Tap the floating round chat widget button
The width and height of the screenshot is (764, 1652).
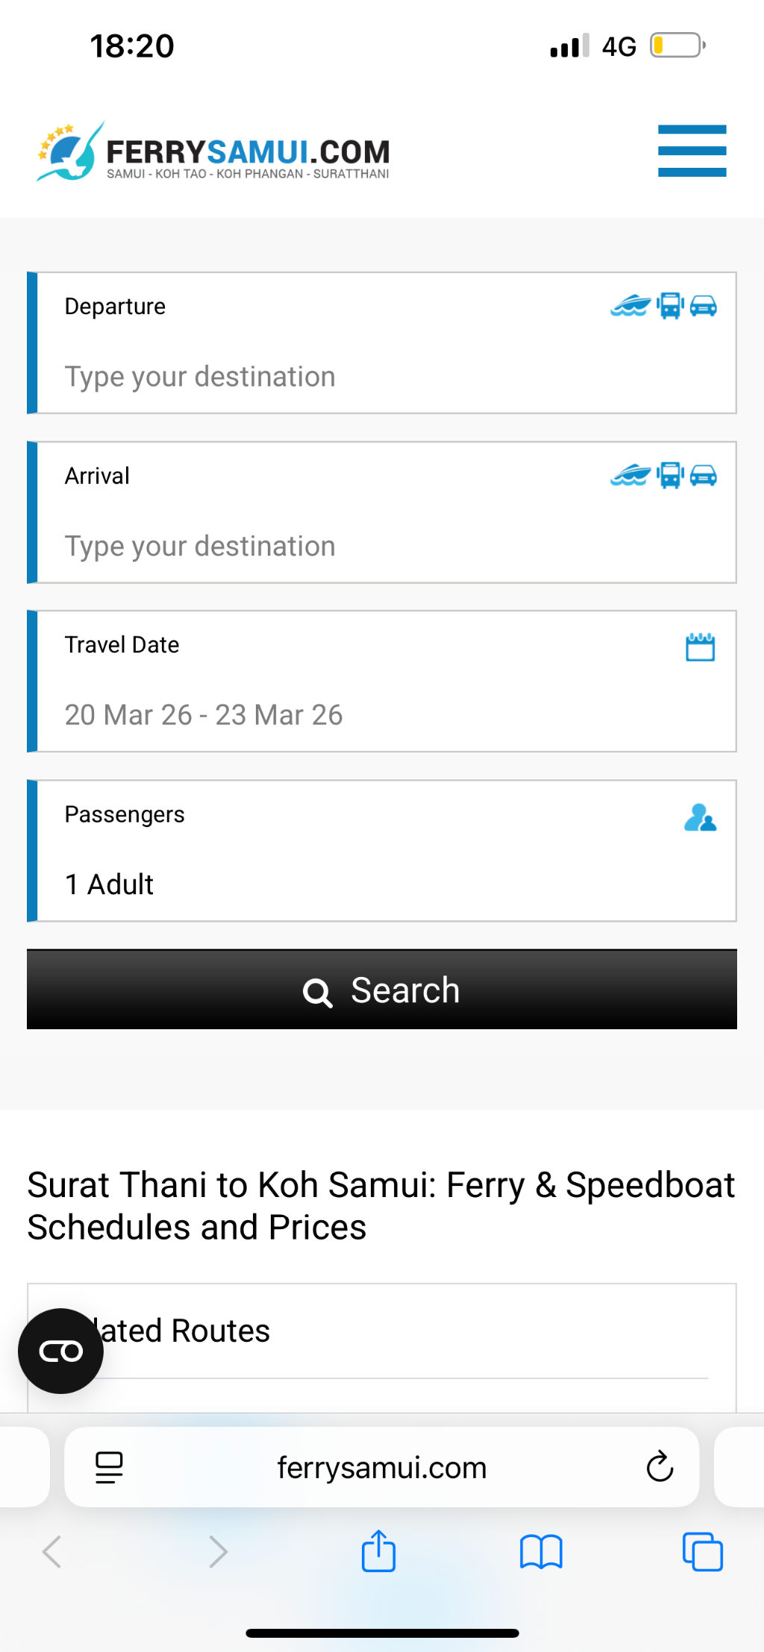pos(60,1351)
